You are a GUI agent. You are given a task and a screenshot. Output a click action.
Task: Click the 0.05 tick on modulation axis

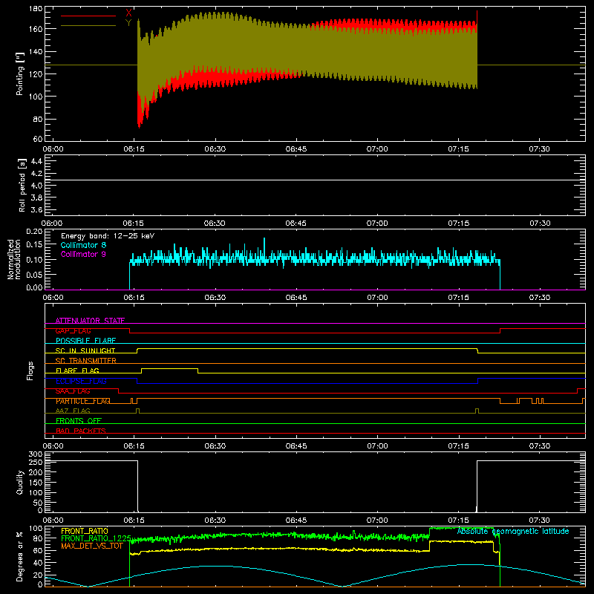click(x=34, y=274)
